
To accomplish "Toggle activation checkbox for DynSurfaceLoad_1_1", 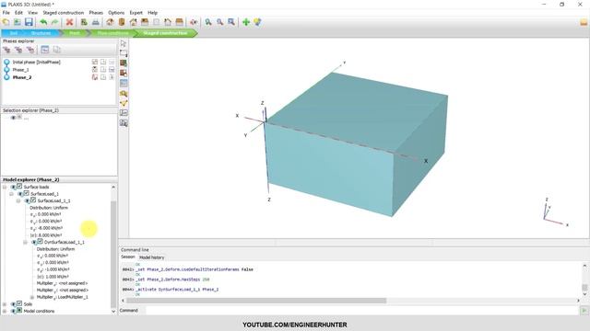I will [x=40, y=241].
